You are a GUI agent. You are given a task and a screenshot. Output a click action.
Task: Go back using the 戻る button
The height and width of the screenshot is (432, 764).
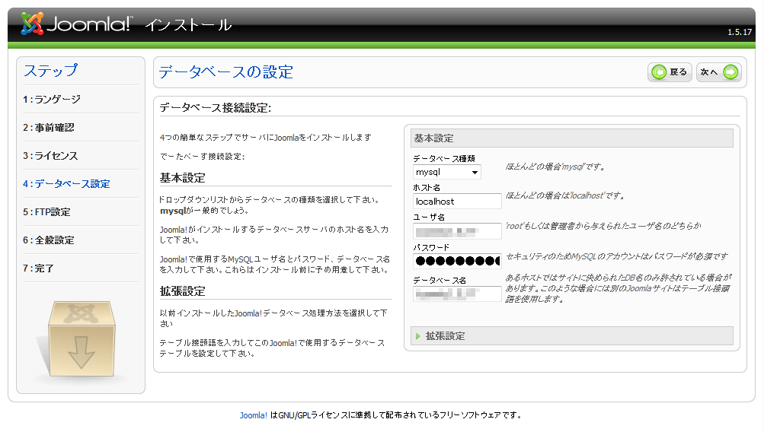pos(670,72)
